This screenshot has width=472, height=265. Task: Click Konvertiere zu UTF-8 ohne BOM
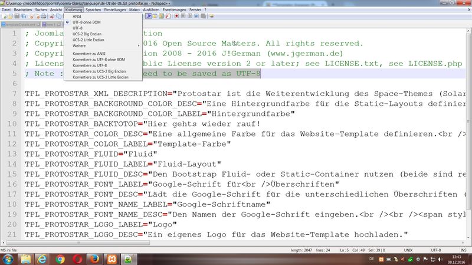[x=99, y=59]
